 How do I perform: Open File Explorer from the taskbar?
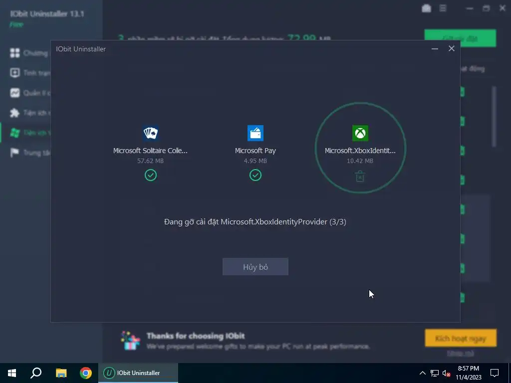click(x=61, y=373)
